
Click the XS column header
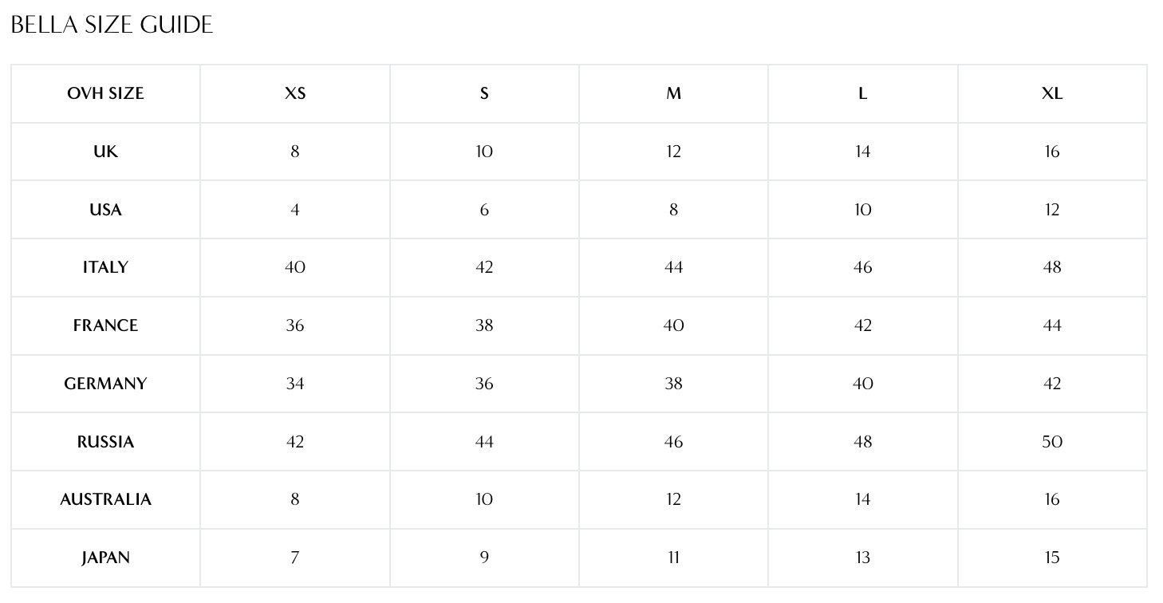click(x=295, y=93)
